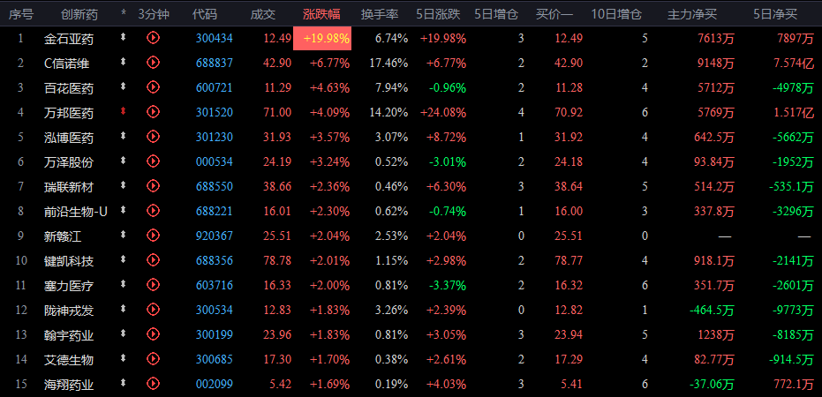Select the 陇神戎发 stock name
The width and height of the screenshot is (822, 397).
[x=69, y=311]
